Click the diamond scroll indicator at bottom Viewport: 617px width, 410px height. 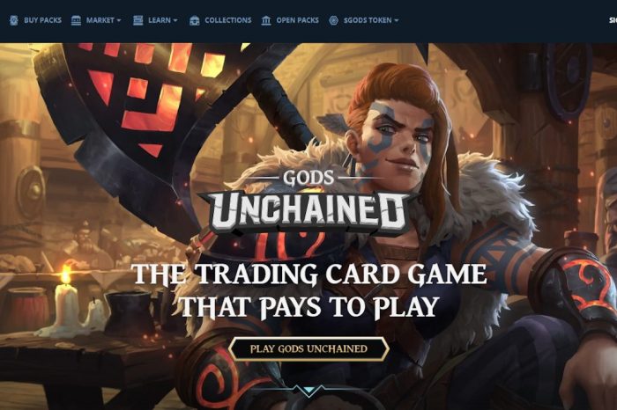point(308,390)
